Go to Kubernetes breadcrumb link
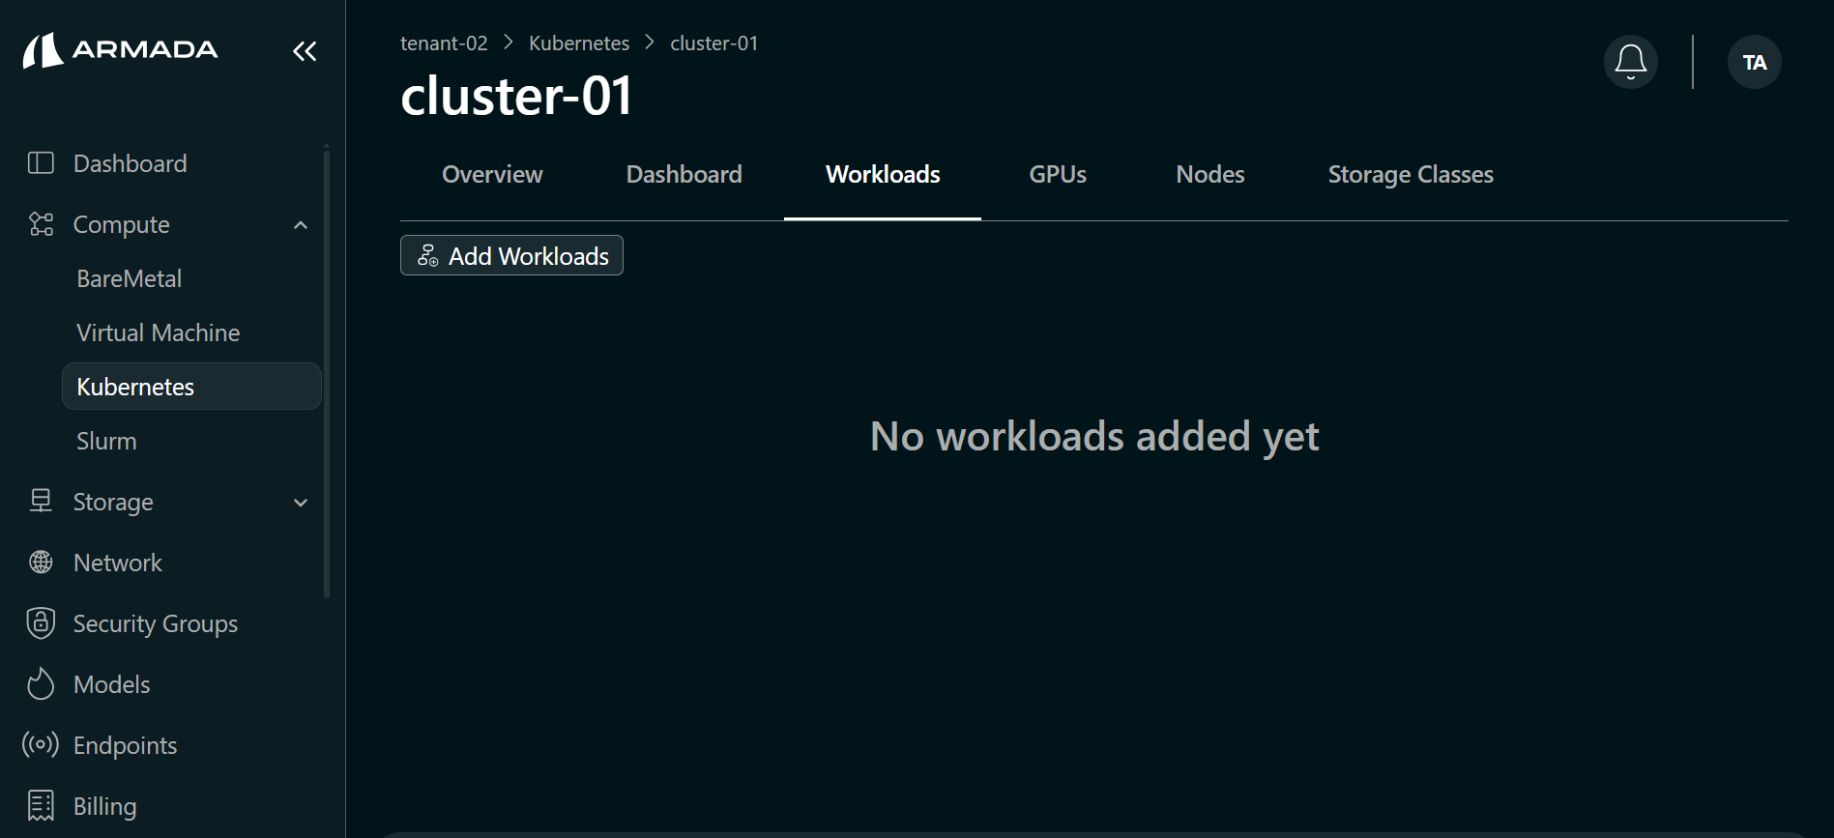The height and width of the screenshot is (838, 1834). tap(579, 43)
